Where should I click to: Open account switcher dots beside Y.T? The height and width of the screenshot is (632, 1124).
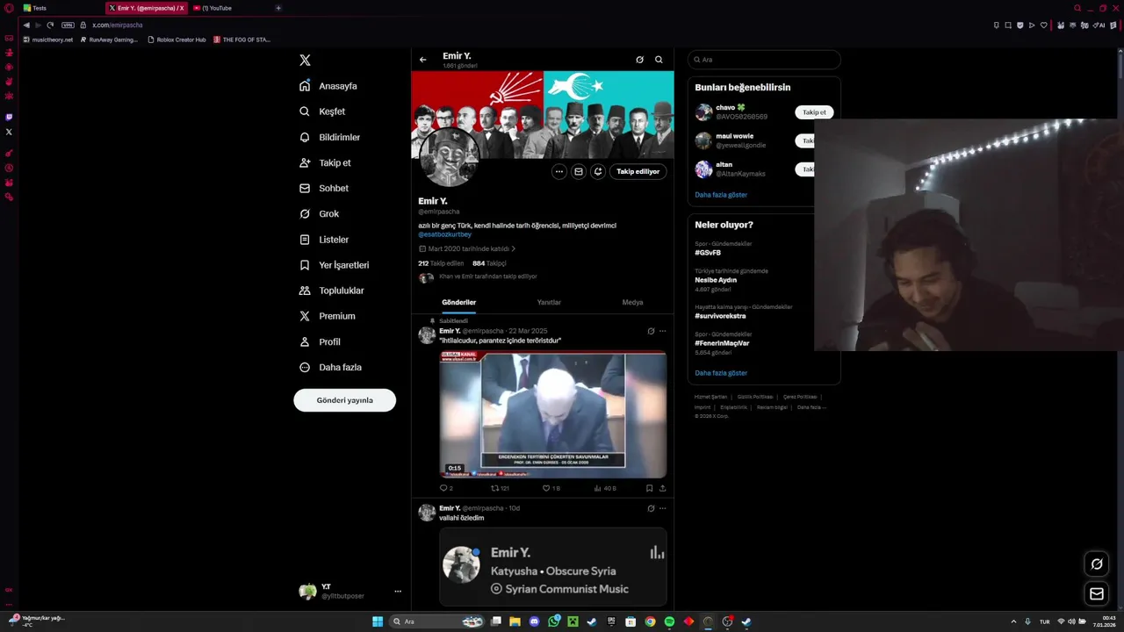[397, 592]
